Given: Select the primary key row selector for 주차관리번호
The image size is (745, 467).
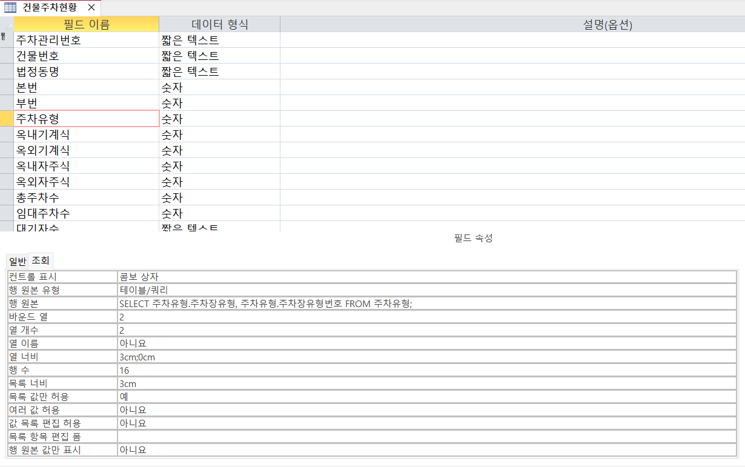Looking at the screenshot, I should pyautogui.click(x=7, y=40).
